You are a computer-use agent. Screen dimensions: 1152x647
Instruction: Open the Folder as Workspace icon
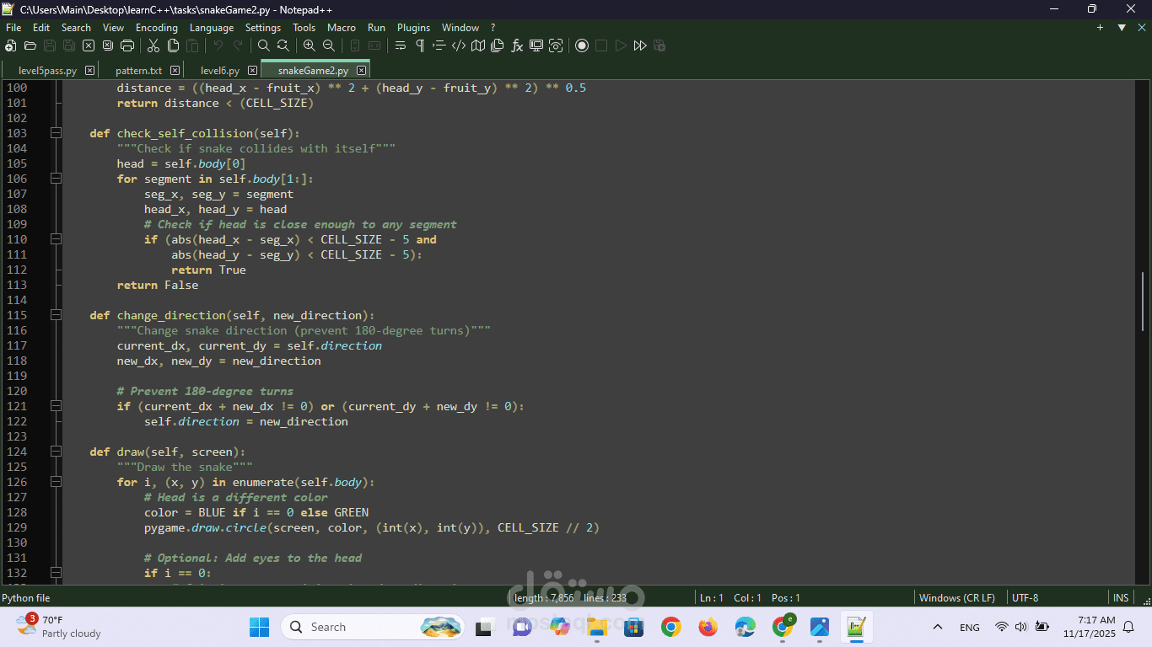point(536,45)
